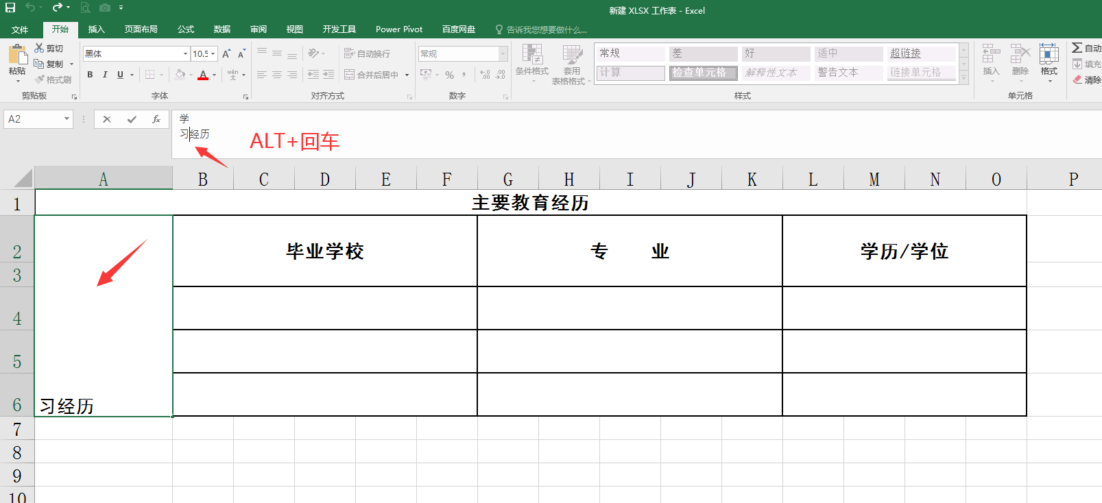Viewport: 1102px width, 503px height.
Task: Toggle Bold formatting
Action: pyautogui.click(x=90, y=75)
